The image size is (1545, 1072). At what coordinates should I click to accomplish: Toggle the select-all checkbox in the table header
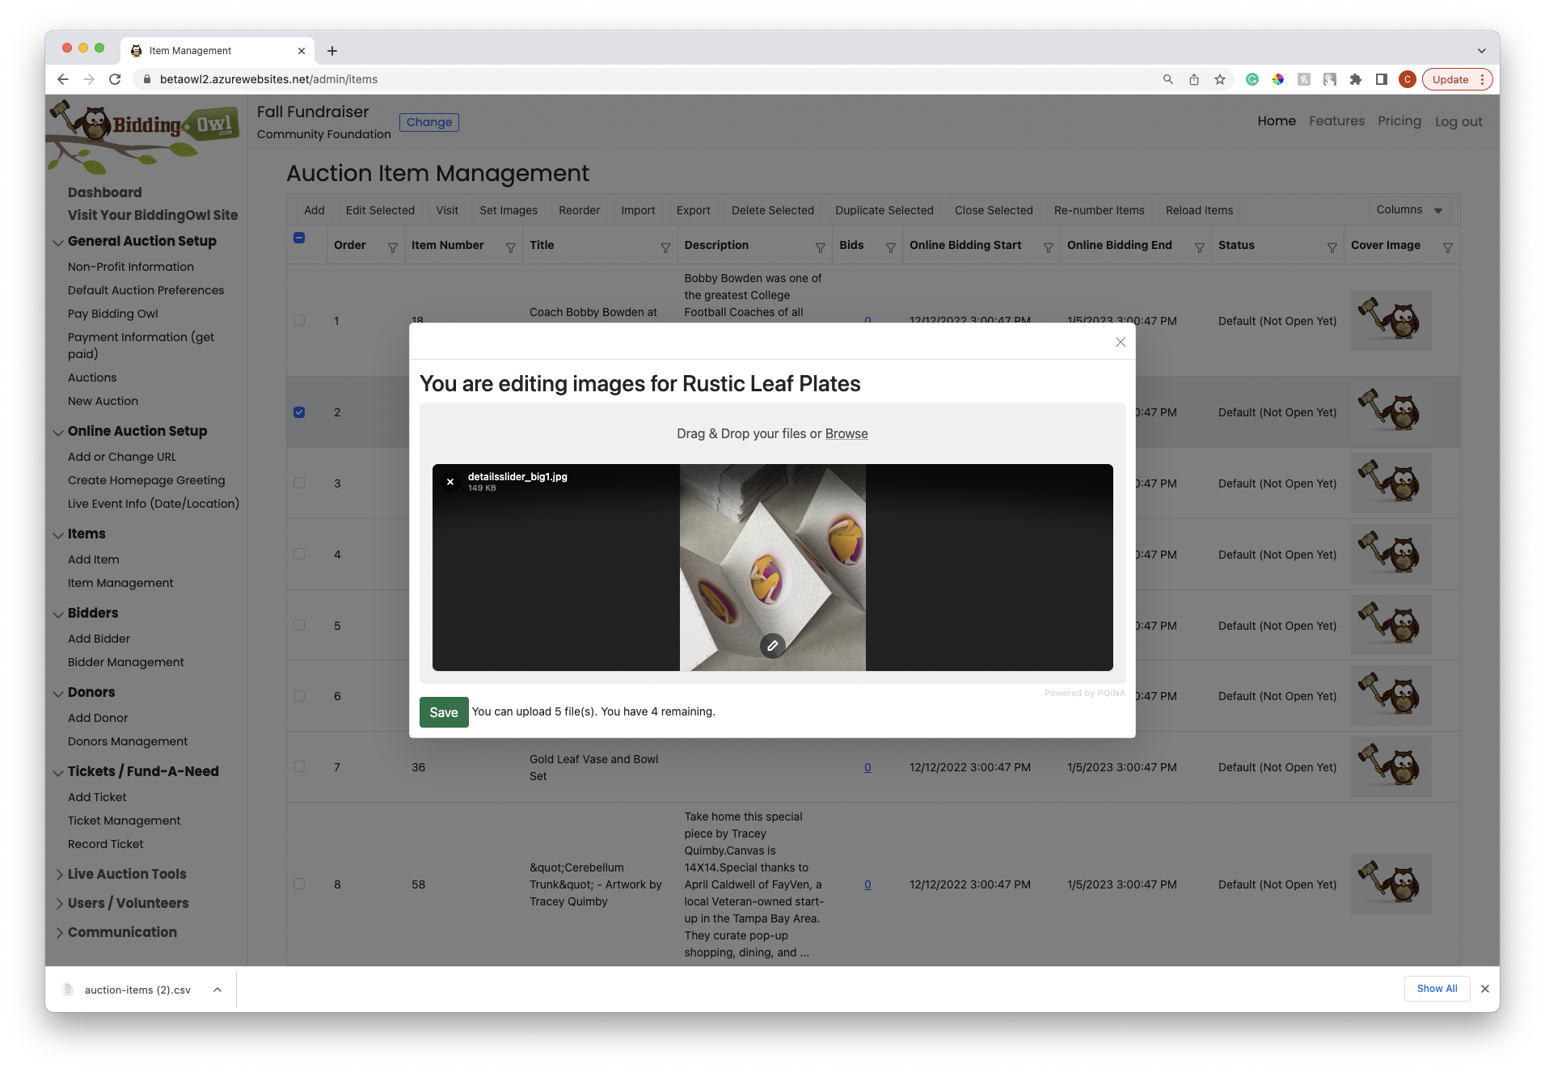tap(299, 238)
